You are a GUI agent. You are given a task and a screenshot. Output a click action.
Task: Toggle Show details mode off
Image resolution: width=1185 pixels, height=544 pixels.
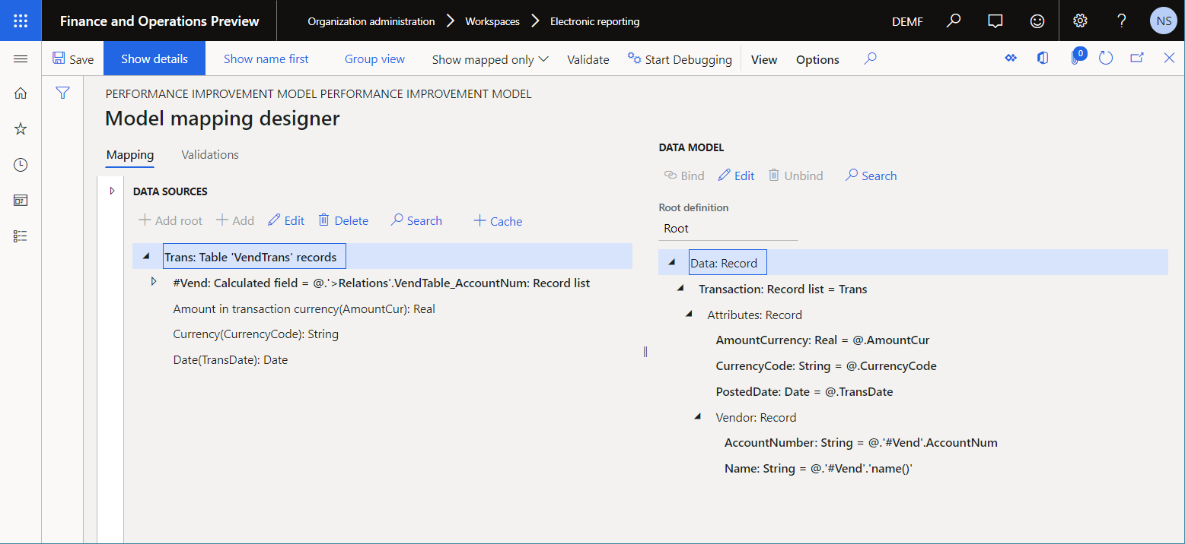tap(154, 58)
